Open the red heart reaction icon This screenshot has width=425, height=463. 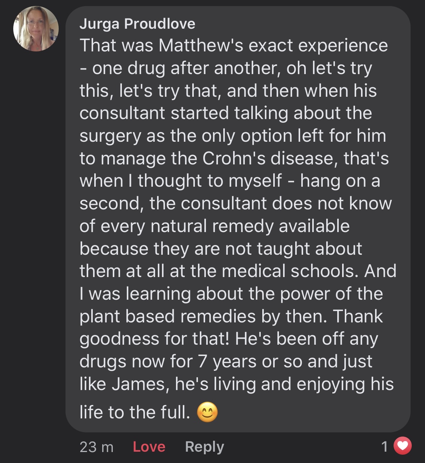click(x=402, y=446)
